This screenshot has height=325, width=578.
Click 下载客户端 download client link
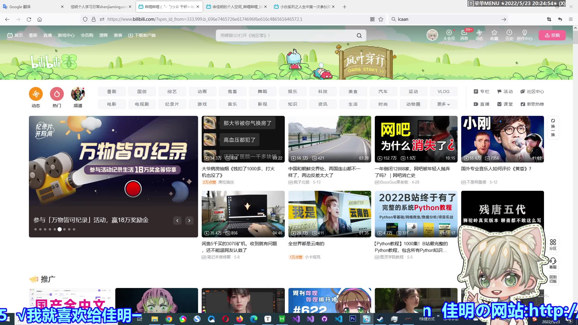(142, 35)
